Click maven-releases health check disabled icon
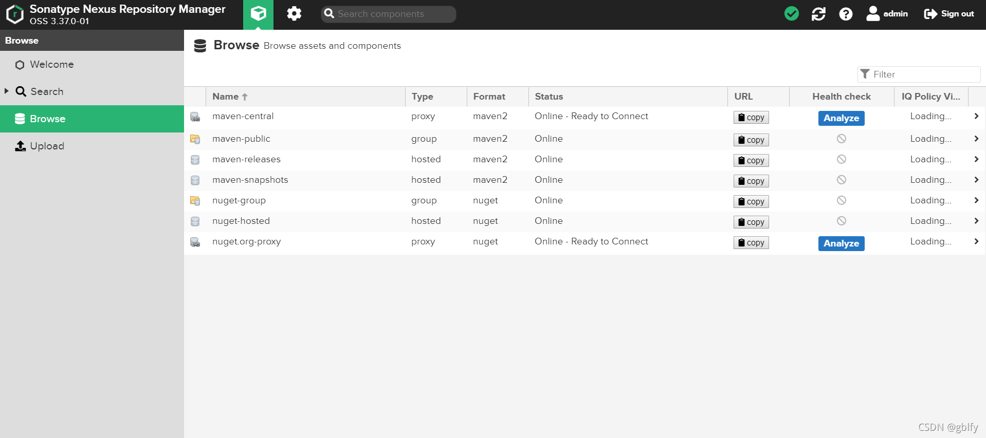 coord(842,159)
